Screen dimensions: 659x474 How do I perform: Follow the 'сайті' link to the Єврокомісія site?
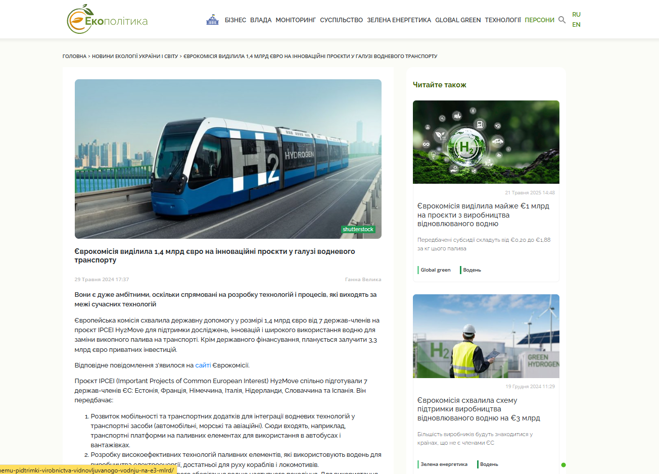[x=203, y=365]
